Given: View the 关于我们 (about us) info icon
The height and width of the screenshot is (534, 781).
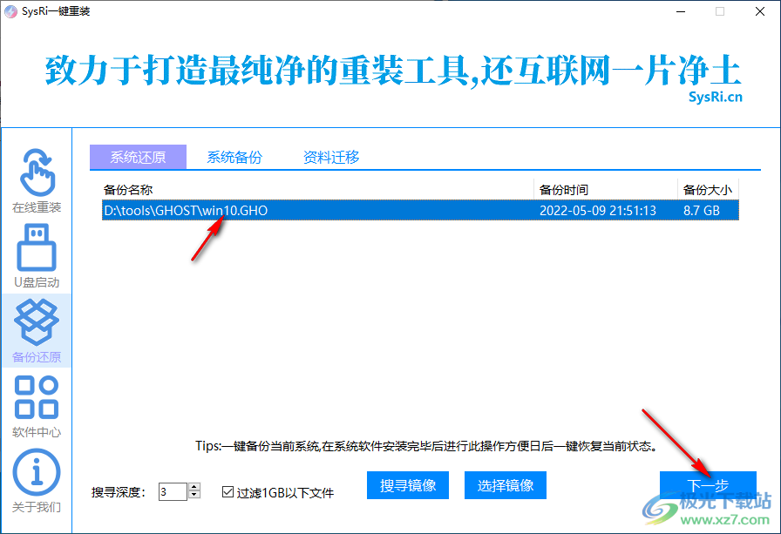Looking at the screenshot, I should pos(35,473).
